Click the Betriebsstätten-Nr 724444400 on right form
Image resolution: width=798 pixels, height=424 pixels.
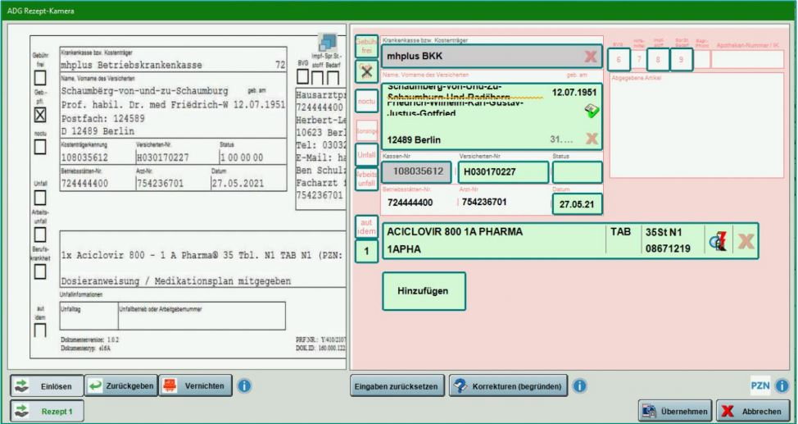410,203
